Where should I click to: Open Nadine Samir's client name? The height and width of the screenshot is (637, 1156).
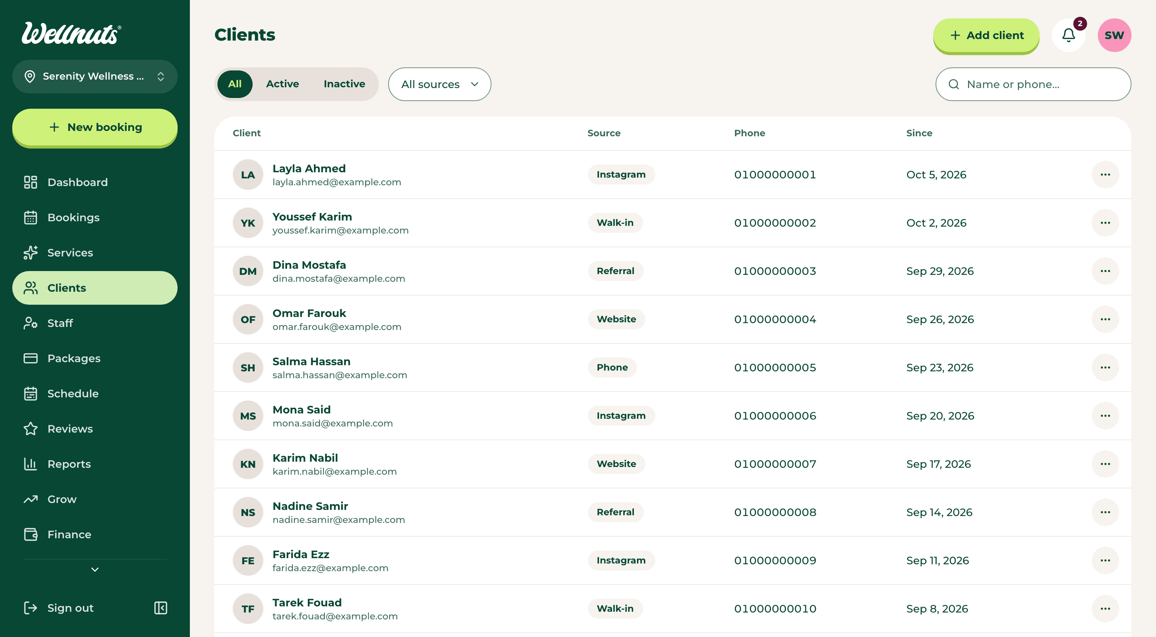(x=310, y=506)
